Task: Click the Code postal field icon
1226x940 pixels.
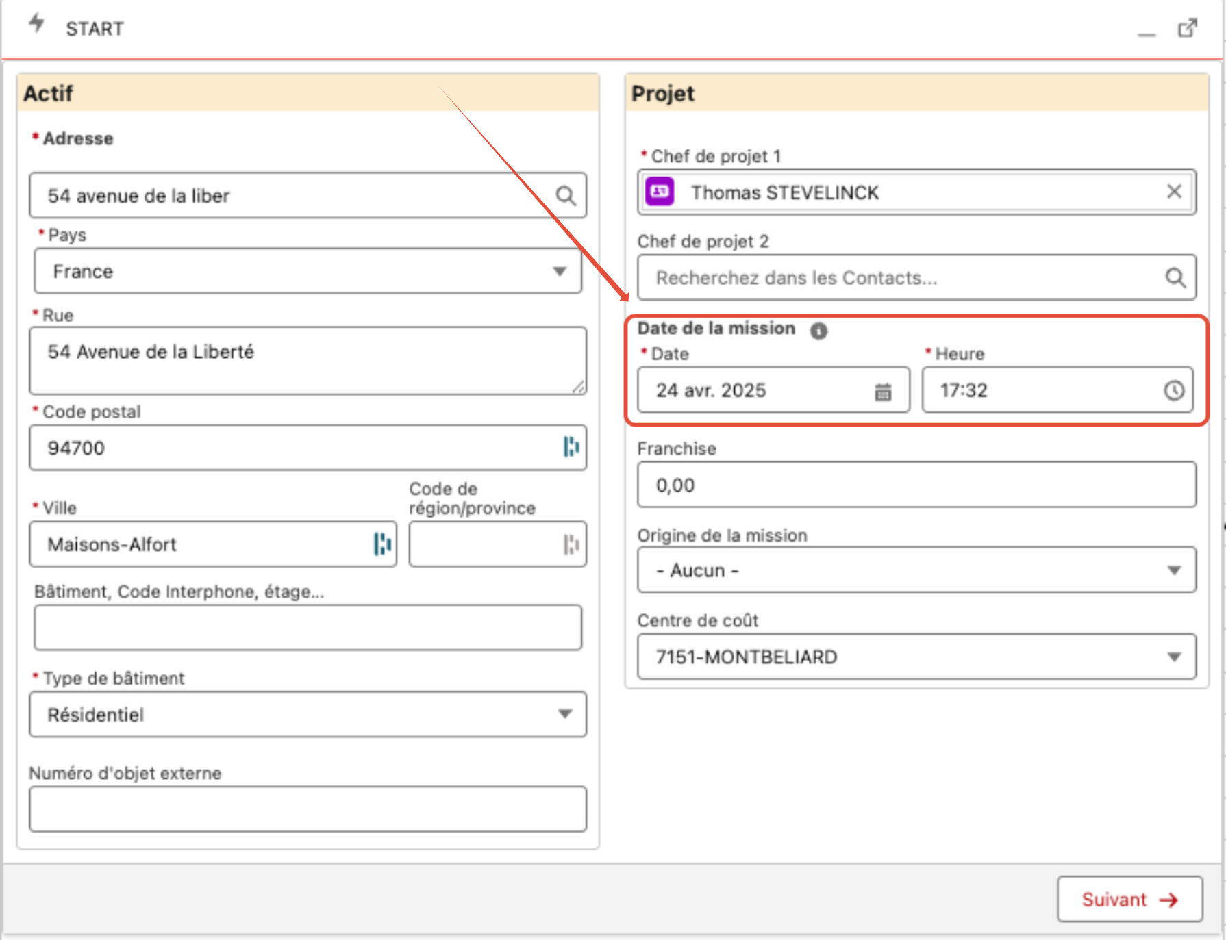Action: [x=571, y=447]
